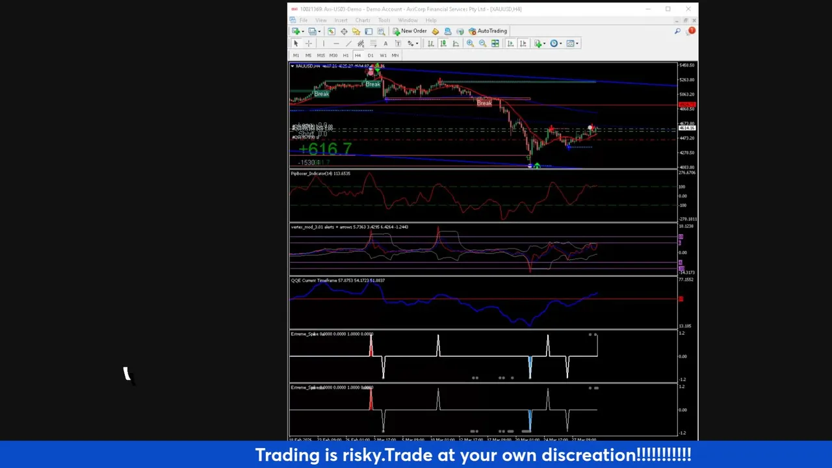Image resolution: width=832 pixels, height=468 pixels.
Task: Select the arrows drawing tool
Action: pyautogui.click(x=410, y=44)
